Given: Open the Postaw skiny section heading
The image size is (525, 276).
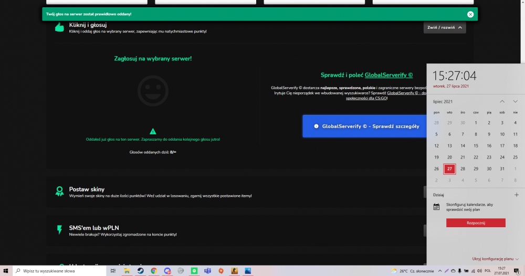Looking at the screenshot, I should [x=87, y=189].
